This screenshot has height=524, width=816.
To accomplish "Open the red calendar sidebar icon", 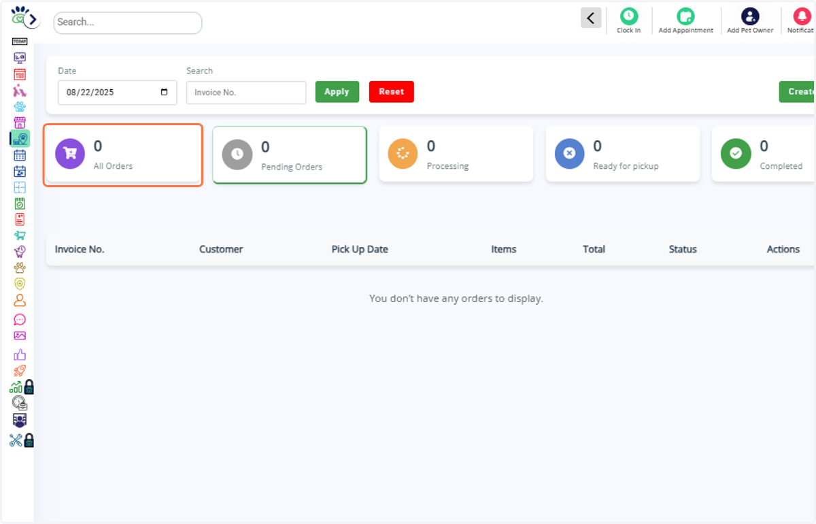I will click(x=20, y=74).
